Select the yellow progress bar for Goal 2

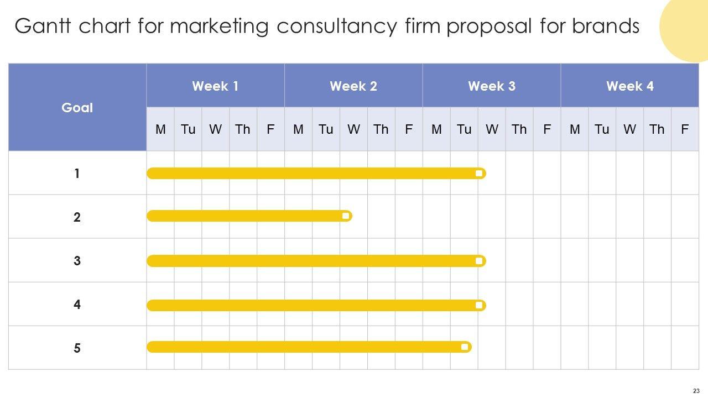point(243,216)
